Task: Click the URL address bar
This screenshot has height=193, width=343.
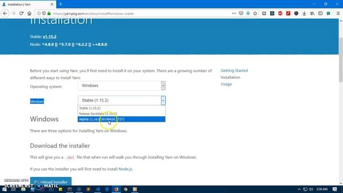Action: (140, 13)
